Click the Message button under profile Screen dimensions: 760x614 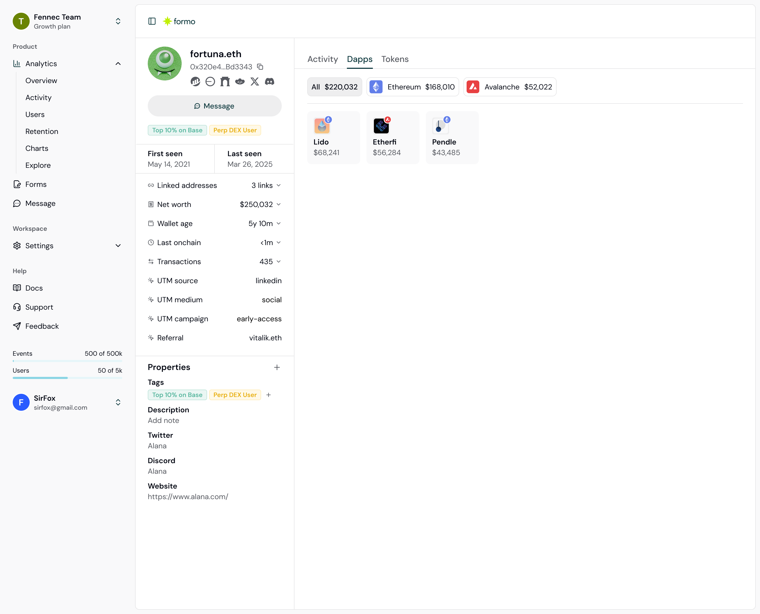click(x=214, y=106)
